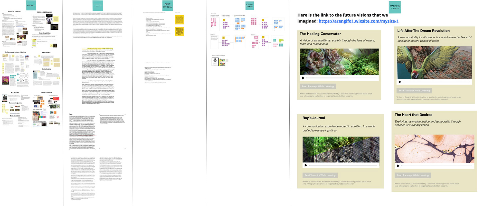This screenshot has height=206, width=493.
Task: Open the arengifo1.wixsite.com future visions link
Action: pos(358,21)
